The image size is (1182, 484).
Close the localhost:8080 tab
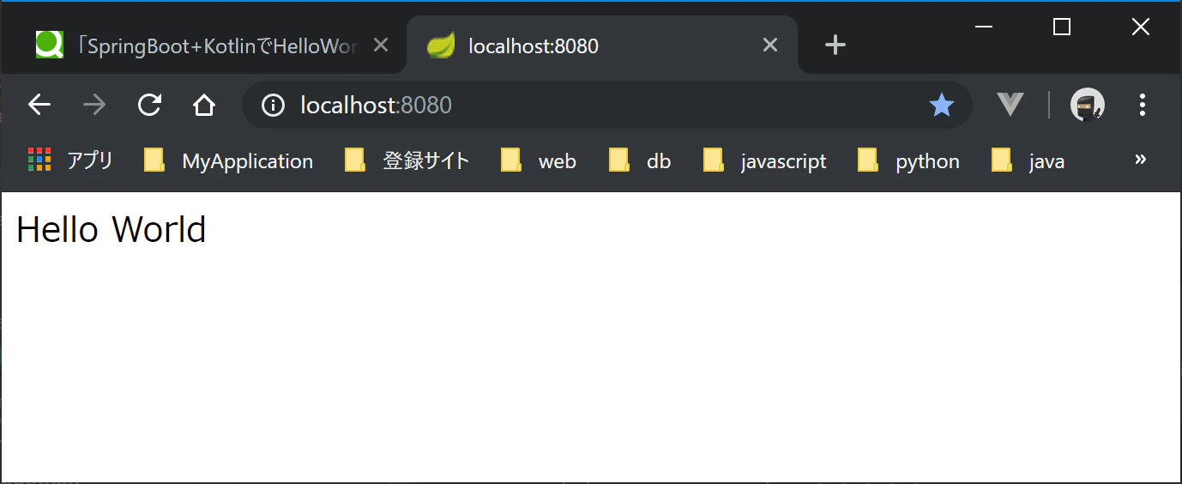770,45
